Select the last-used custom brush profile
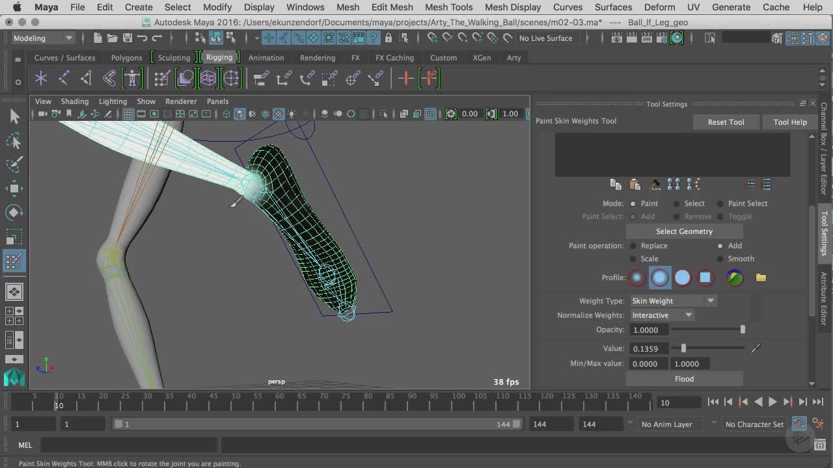Image resolution: width=833 pixels, height=468 pixels. pos(735,278)
